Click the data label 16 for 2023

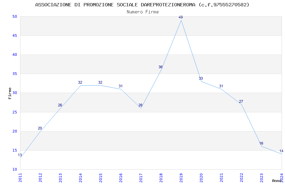tap(261, 143)
